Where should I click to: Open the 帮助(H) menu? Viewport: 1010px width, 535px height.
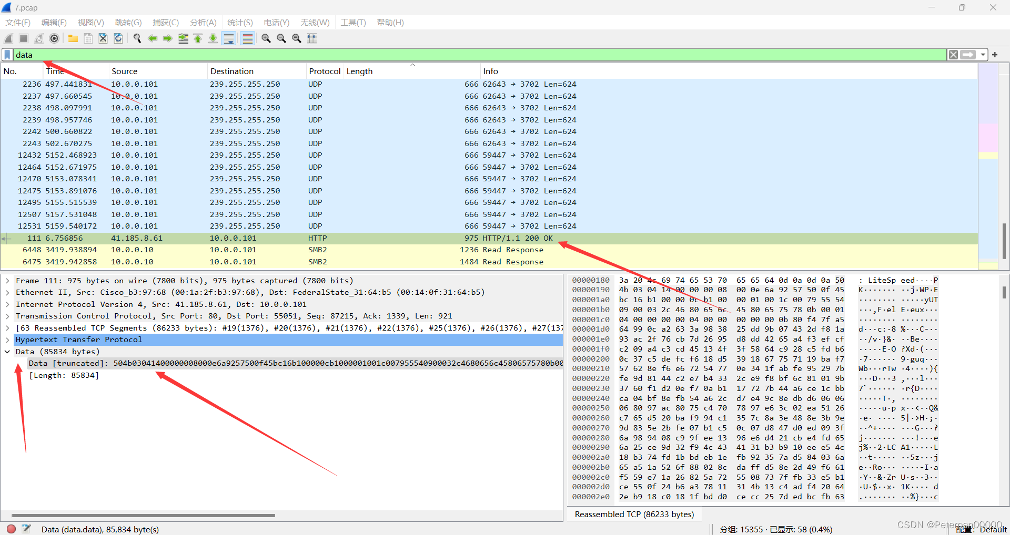(x=390, y=23)
